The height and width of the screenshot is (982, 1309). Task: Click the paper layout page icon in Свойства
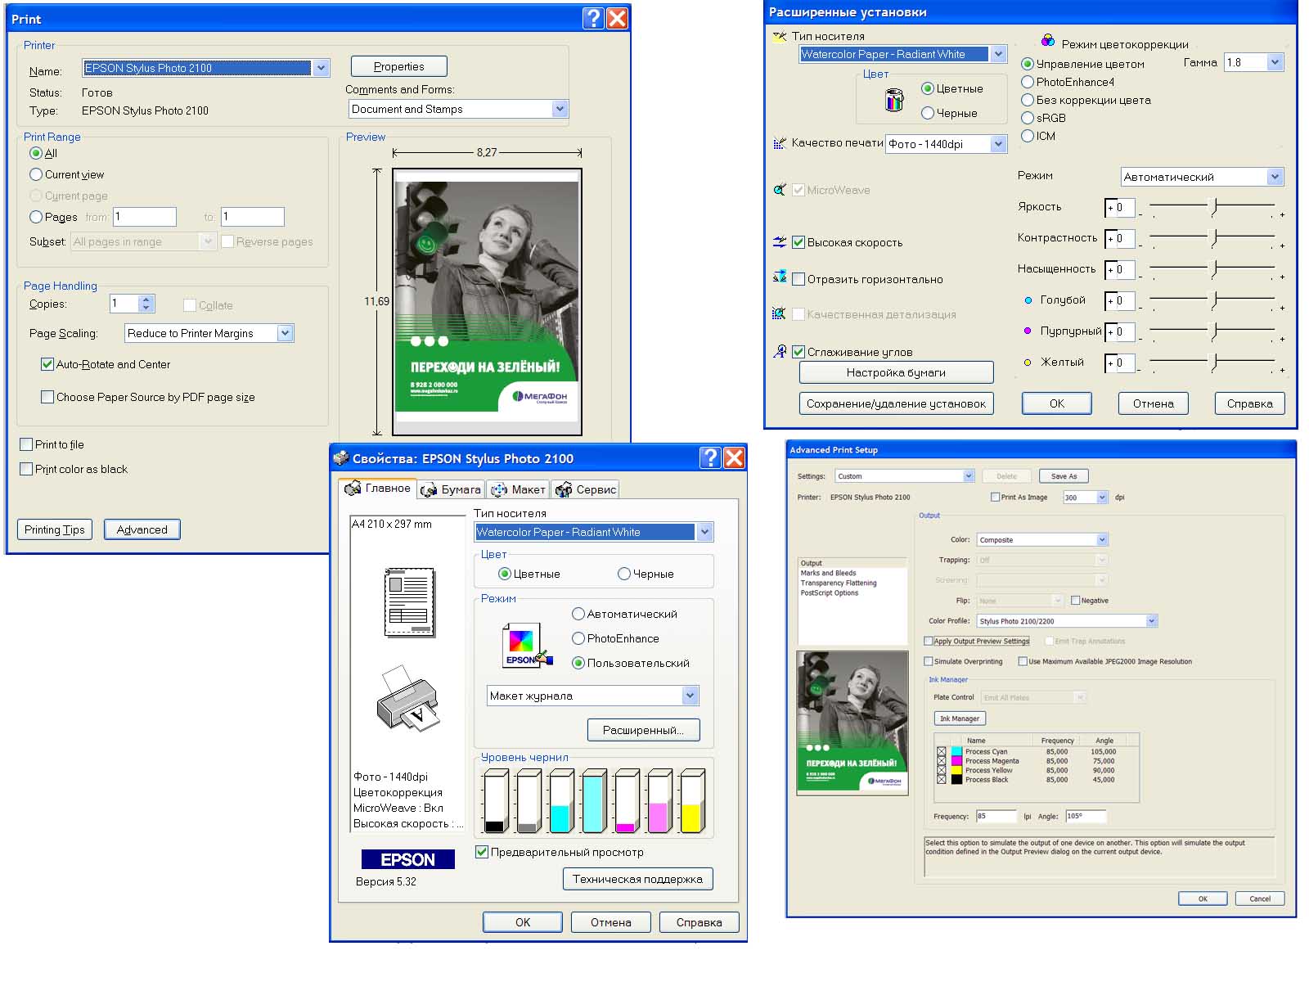click(409, 603)
